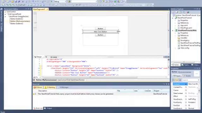Select Button (button1) in Document Outline
This screenshot has width=202, height=113.
(17, 19)
